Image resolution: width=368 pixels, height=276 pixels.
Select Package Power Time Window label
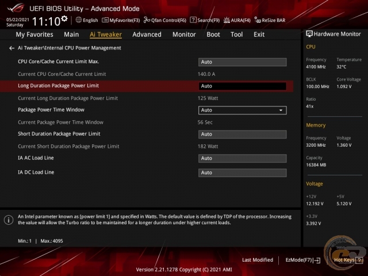[x=51, y=110]
